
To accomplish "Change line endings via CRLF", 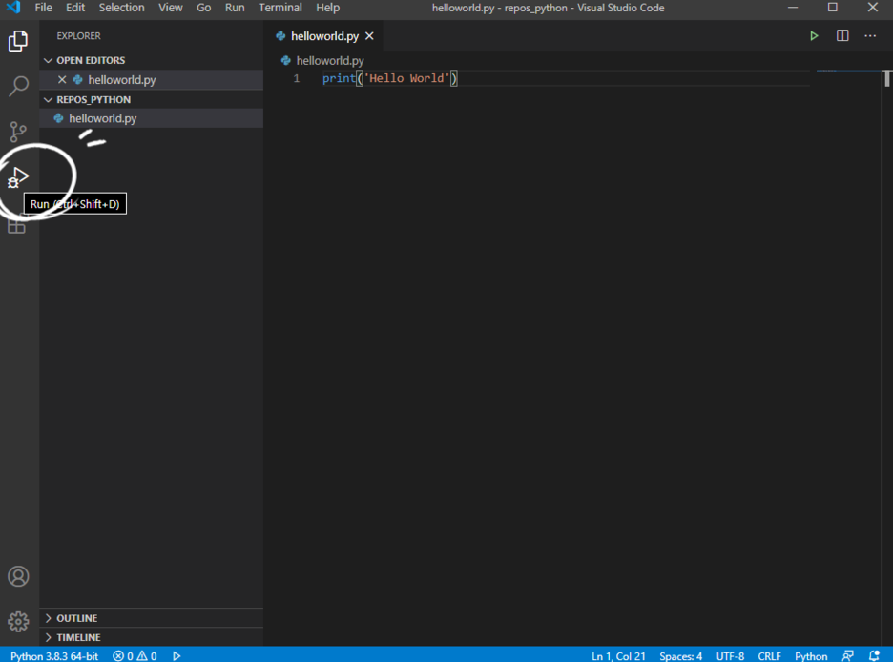I will coord(769,655).
